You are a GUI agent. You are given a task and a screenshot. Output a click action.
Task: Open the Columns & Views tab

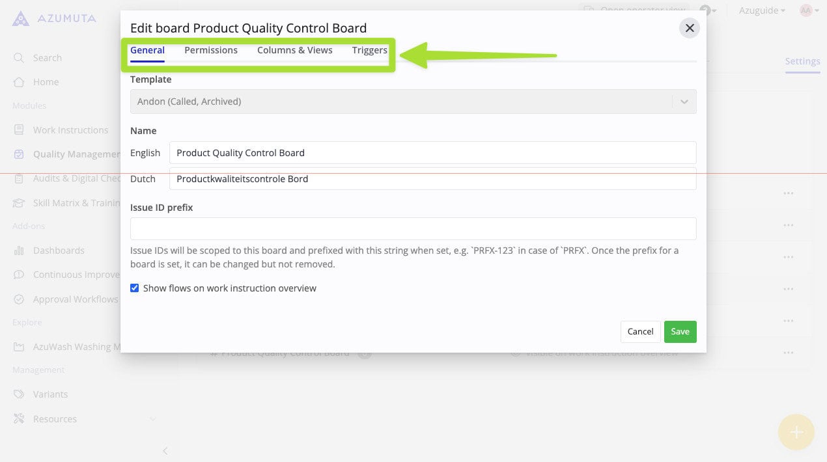click(x=294, y=50)
